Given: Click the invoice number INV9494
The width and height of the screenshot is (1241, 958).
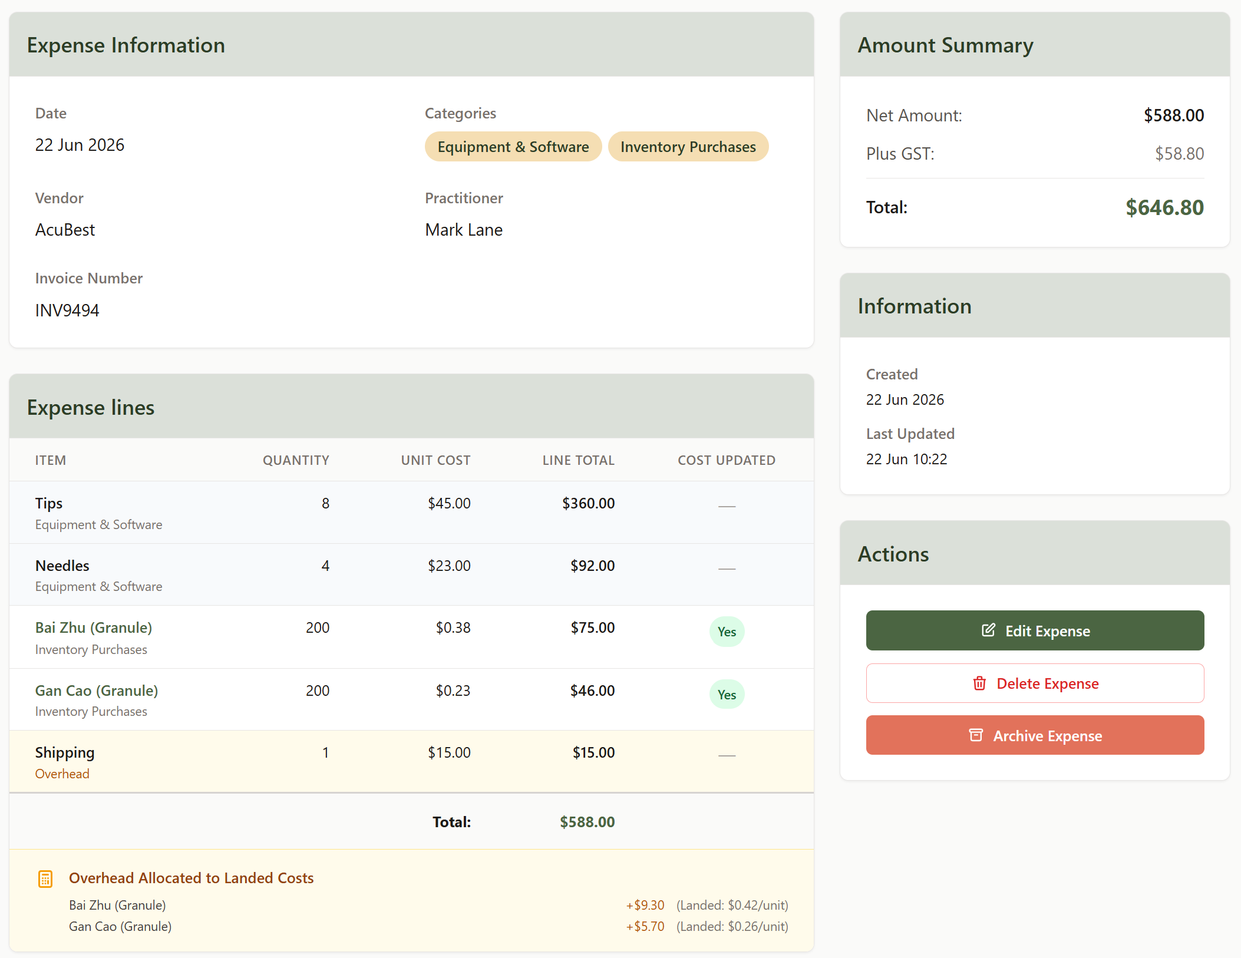Looking at the screenshot, I should click(x=67, y=310).
